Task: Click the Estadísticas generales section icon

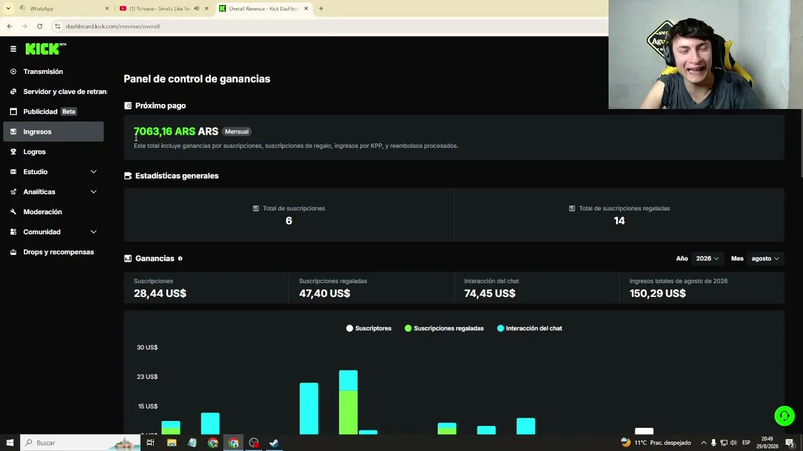Action: (x=128, y=176)
